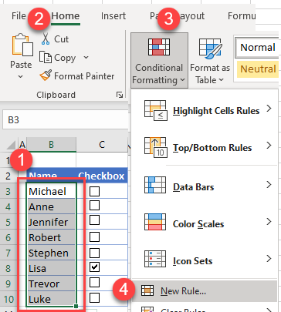
Task: Select row 3 header
Action: click(8, 191)
